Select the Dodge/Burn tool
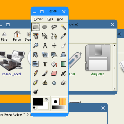124x124 pixels. pos(36,92)
